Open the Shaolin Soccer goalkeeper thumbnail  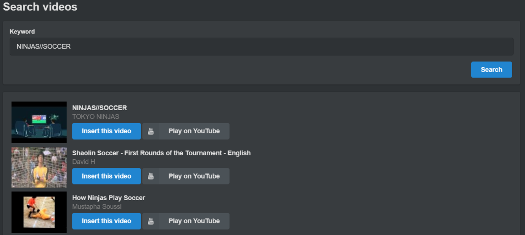[39, 168]
